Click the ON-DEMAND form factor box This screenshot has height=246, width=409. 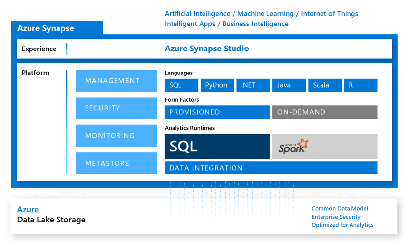(x=325, y=112)
